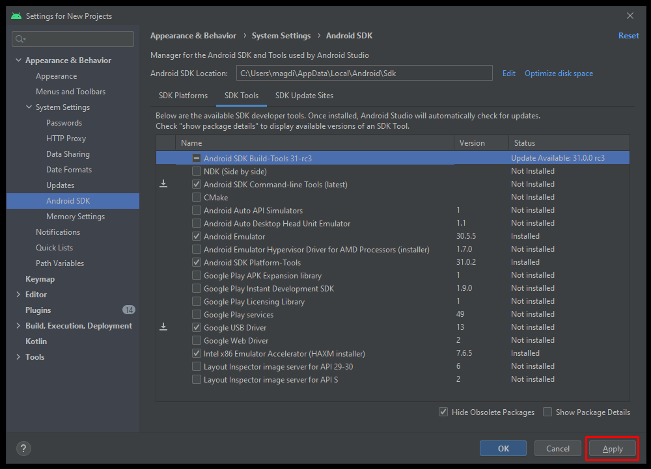The height and width of the screenshot is (469, 651).
Task: Open the Updates settings page
Action: [x=60, y=185]
